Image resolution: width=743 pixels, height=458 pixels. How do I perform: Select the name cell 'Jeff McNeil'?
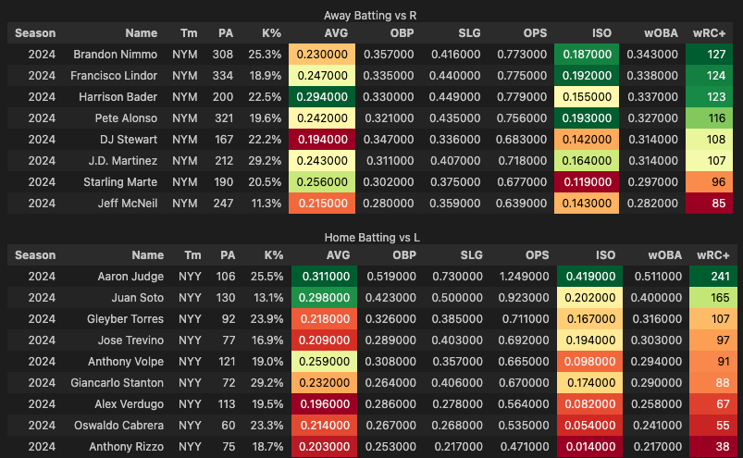(x=128, y=204)
